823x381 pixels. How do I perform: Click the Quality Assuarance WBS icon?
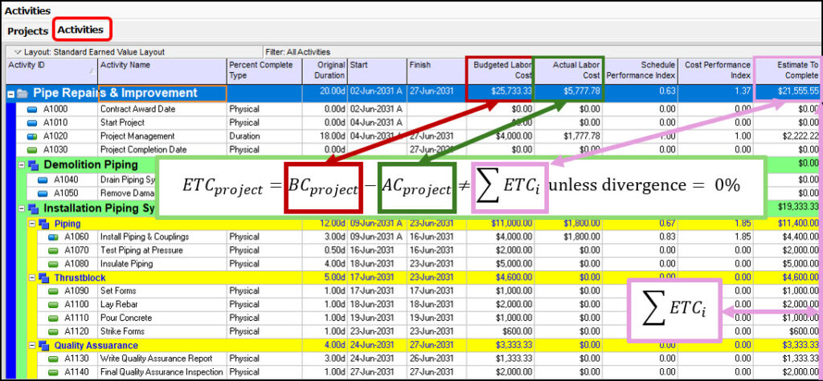(x=43, y=346)
